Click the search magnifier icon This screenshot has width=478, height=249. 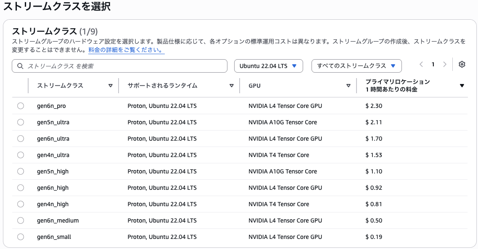(20, 66)
